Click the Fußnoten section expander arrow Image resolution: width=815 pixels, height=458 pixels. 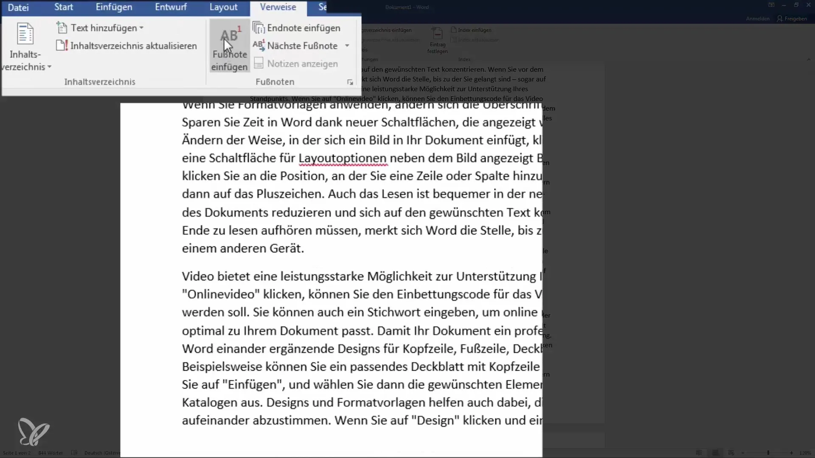(350, 82)
